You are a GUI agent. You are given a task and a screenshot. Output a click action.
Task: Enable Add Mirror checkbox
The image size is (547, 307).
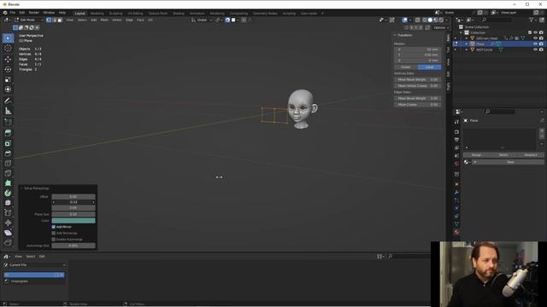(x=54, y=227)
